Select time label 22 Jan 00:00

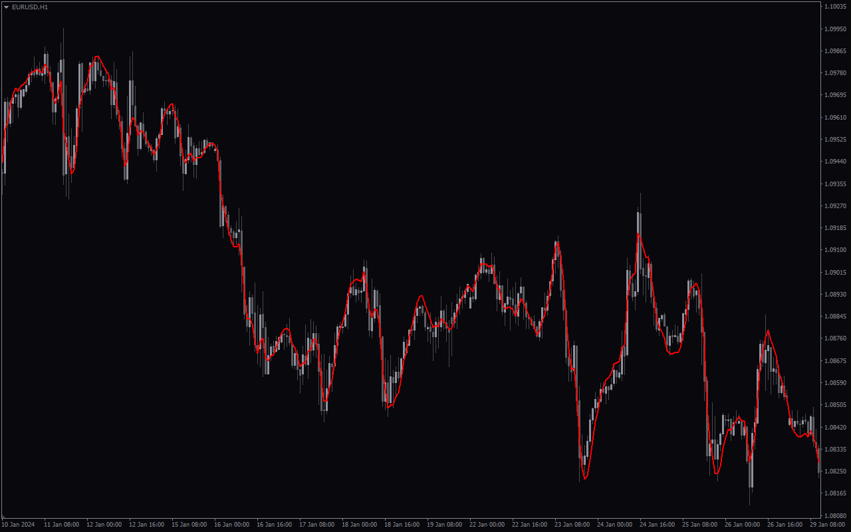tap(487, 524)
